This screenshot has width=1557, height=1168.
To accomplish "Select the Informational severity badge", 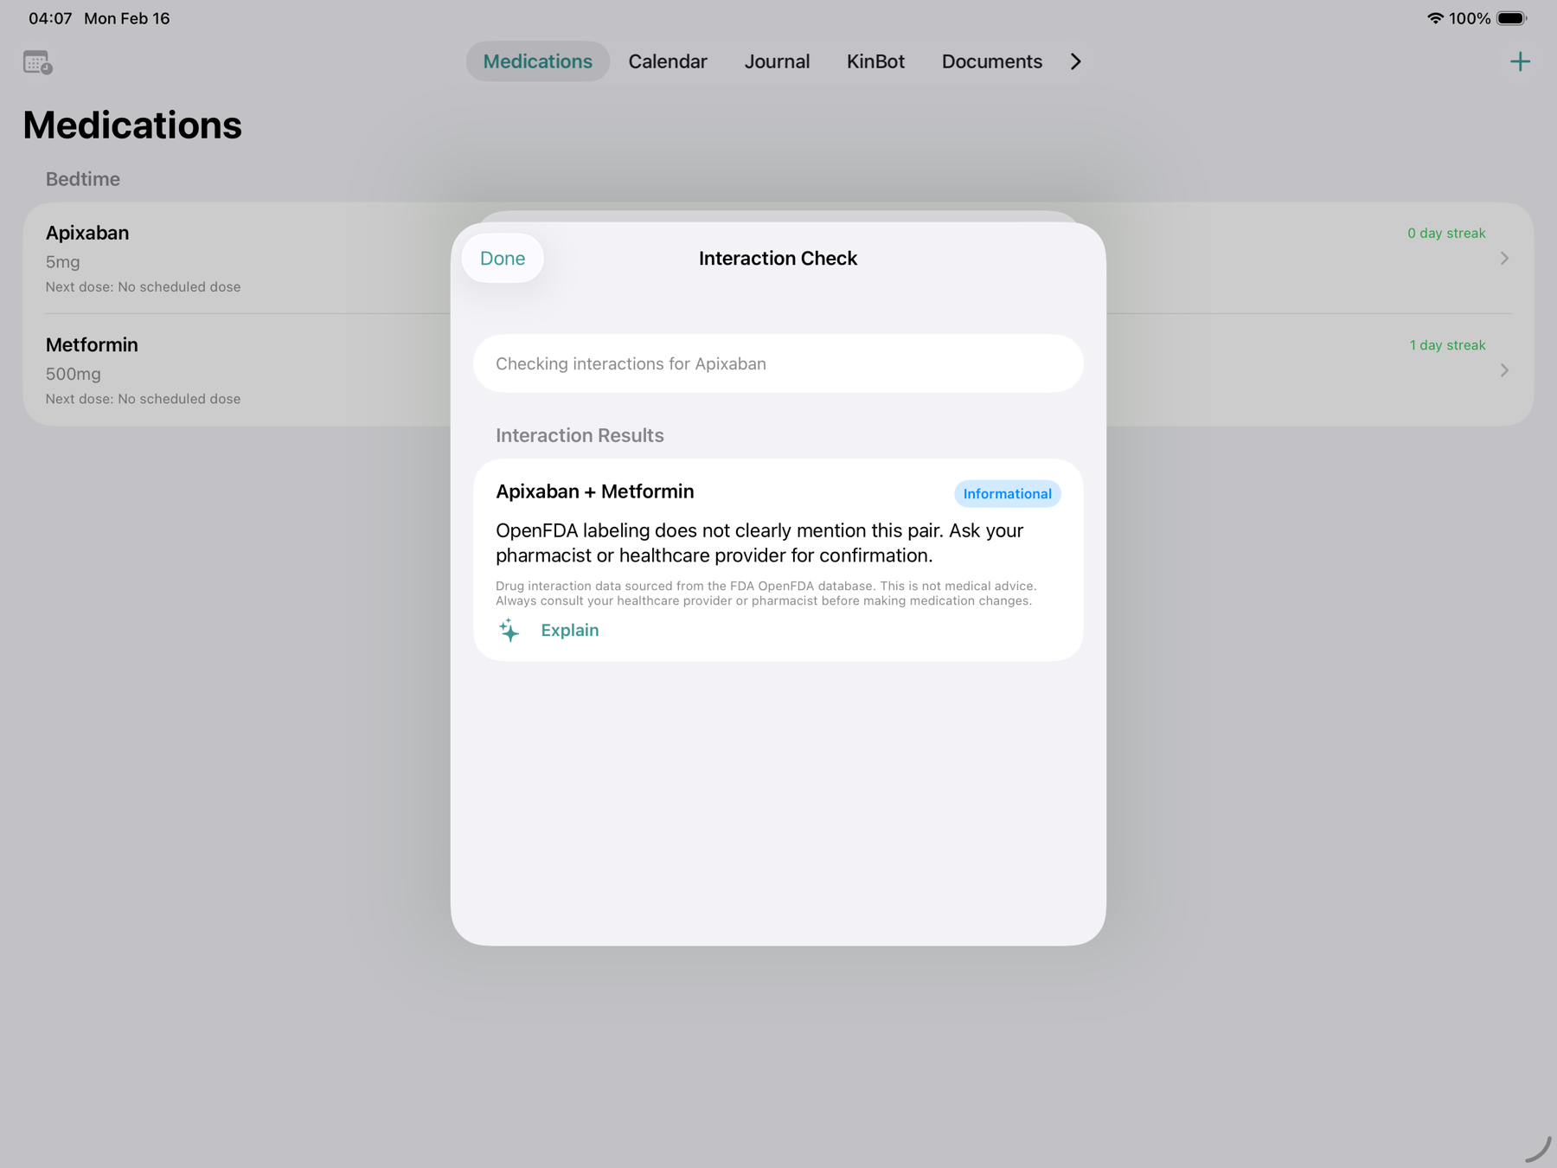I will tap(1007, 493).
